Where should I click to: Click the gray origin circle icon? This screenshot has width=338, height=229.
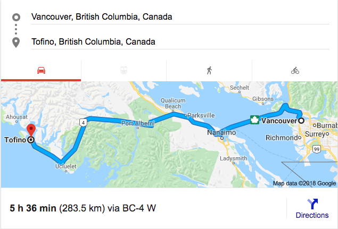click(x=16, y=17)
